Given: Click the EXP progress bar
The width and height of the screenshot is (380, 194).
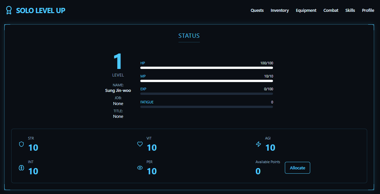Looking at the screenshot, I should tap(206, 94).
